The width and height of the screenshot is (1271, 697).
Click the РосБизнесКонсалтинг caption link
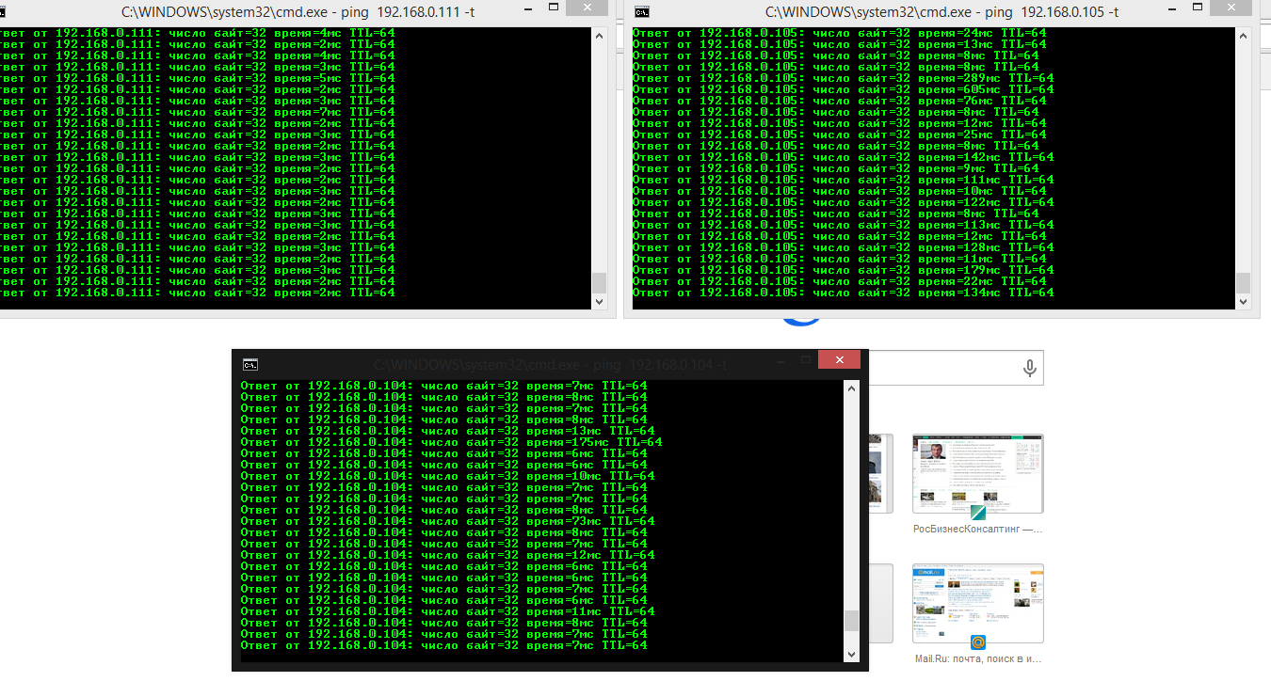click(x=978, y=529)
